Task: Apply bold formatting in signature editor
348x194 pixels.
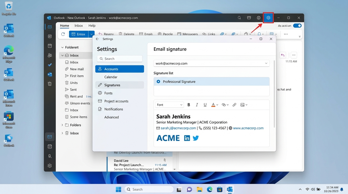Action: tap(189, 105)
